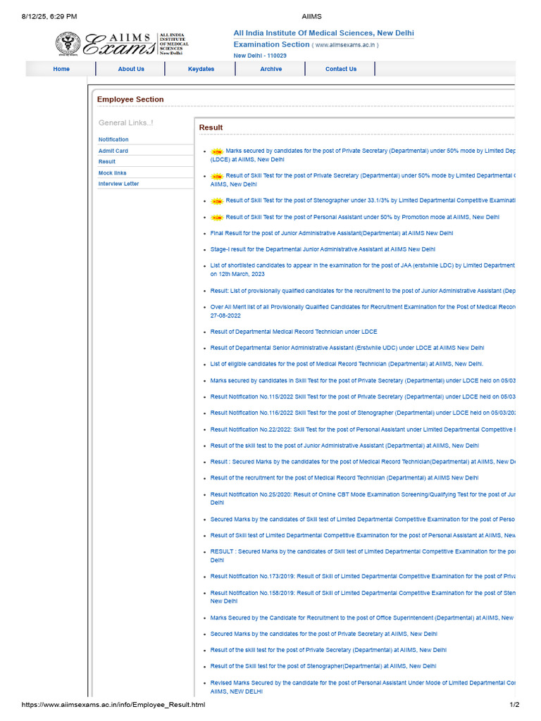Click All India Institute Of Medical Sciences heading link

[x=324, y=33]
